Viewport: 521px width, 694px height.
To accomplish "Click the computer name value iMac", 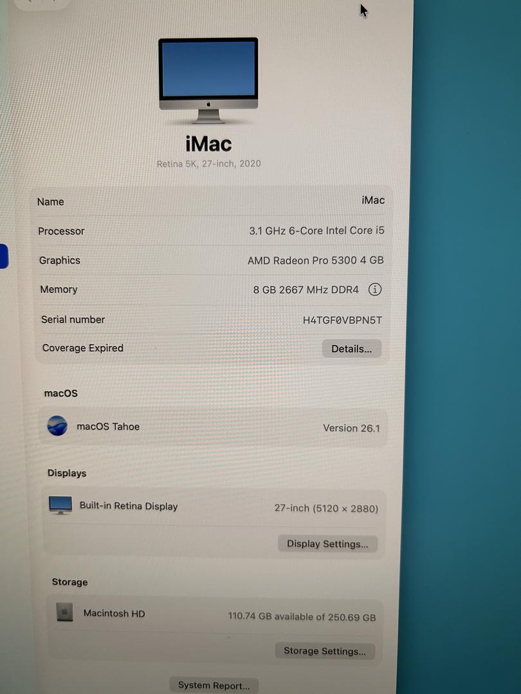I will (x=373, y=200).
